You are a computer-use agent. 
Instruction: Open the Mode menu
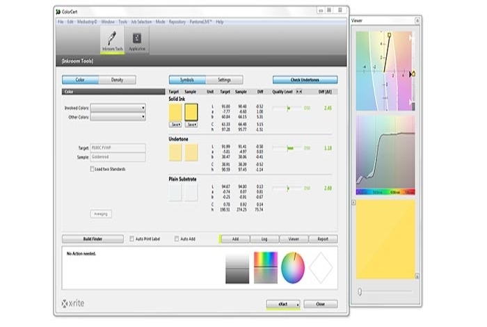pyautogui.click(x=160, y=22)
